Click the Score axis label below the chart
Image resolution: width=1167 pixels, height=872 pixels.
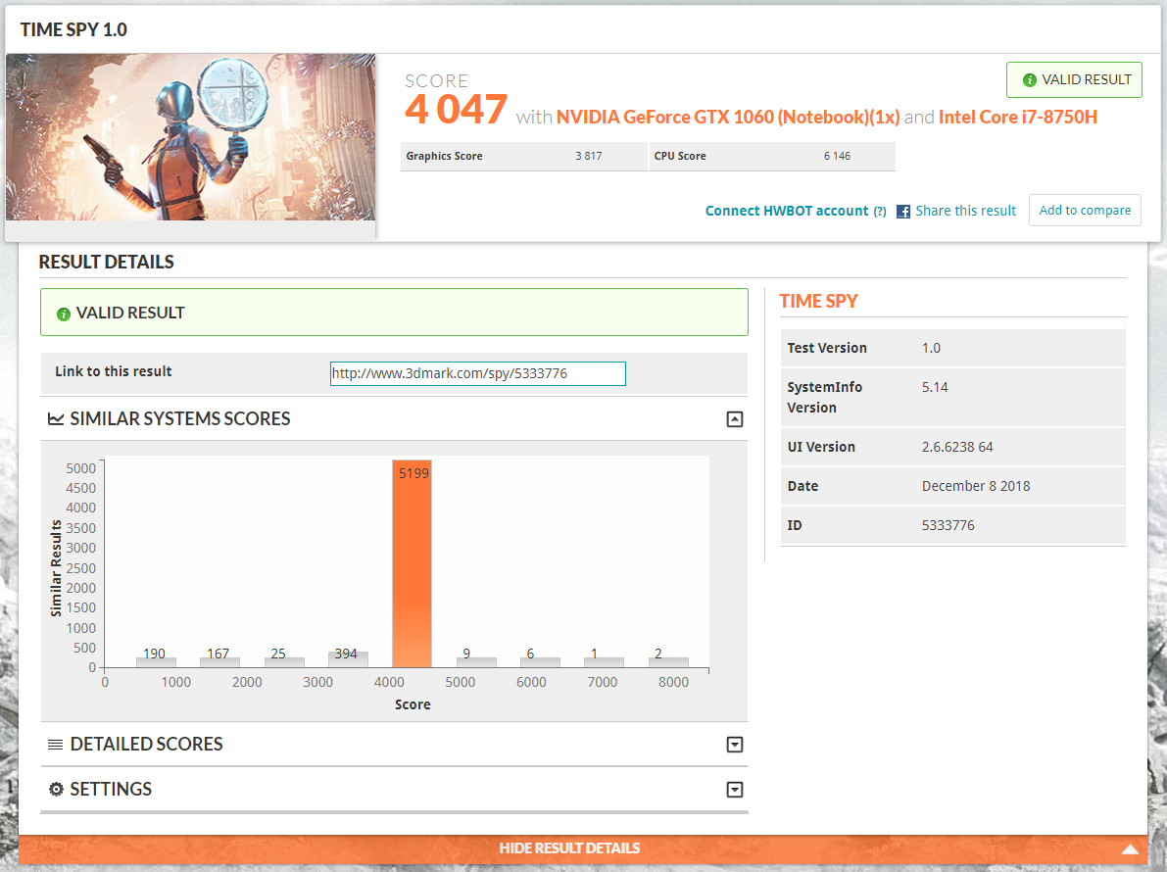(413, 704)
